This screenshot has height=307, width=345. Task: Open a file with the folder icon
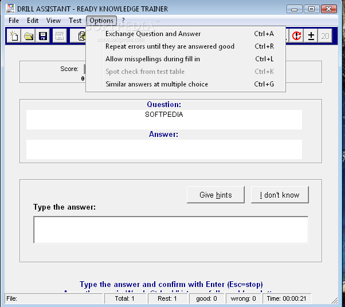[29, 36]
